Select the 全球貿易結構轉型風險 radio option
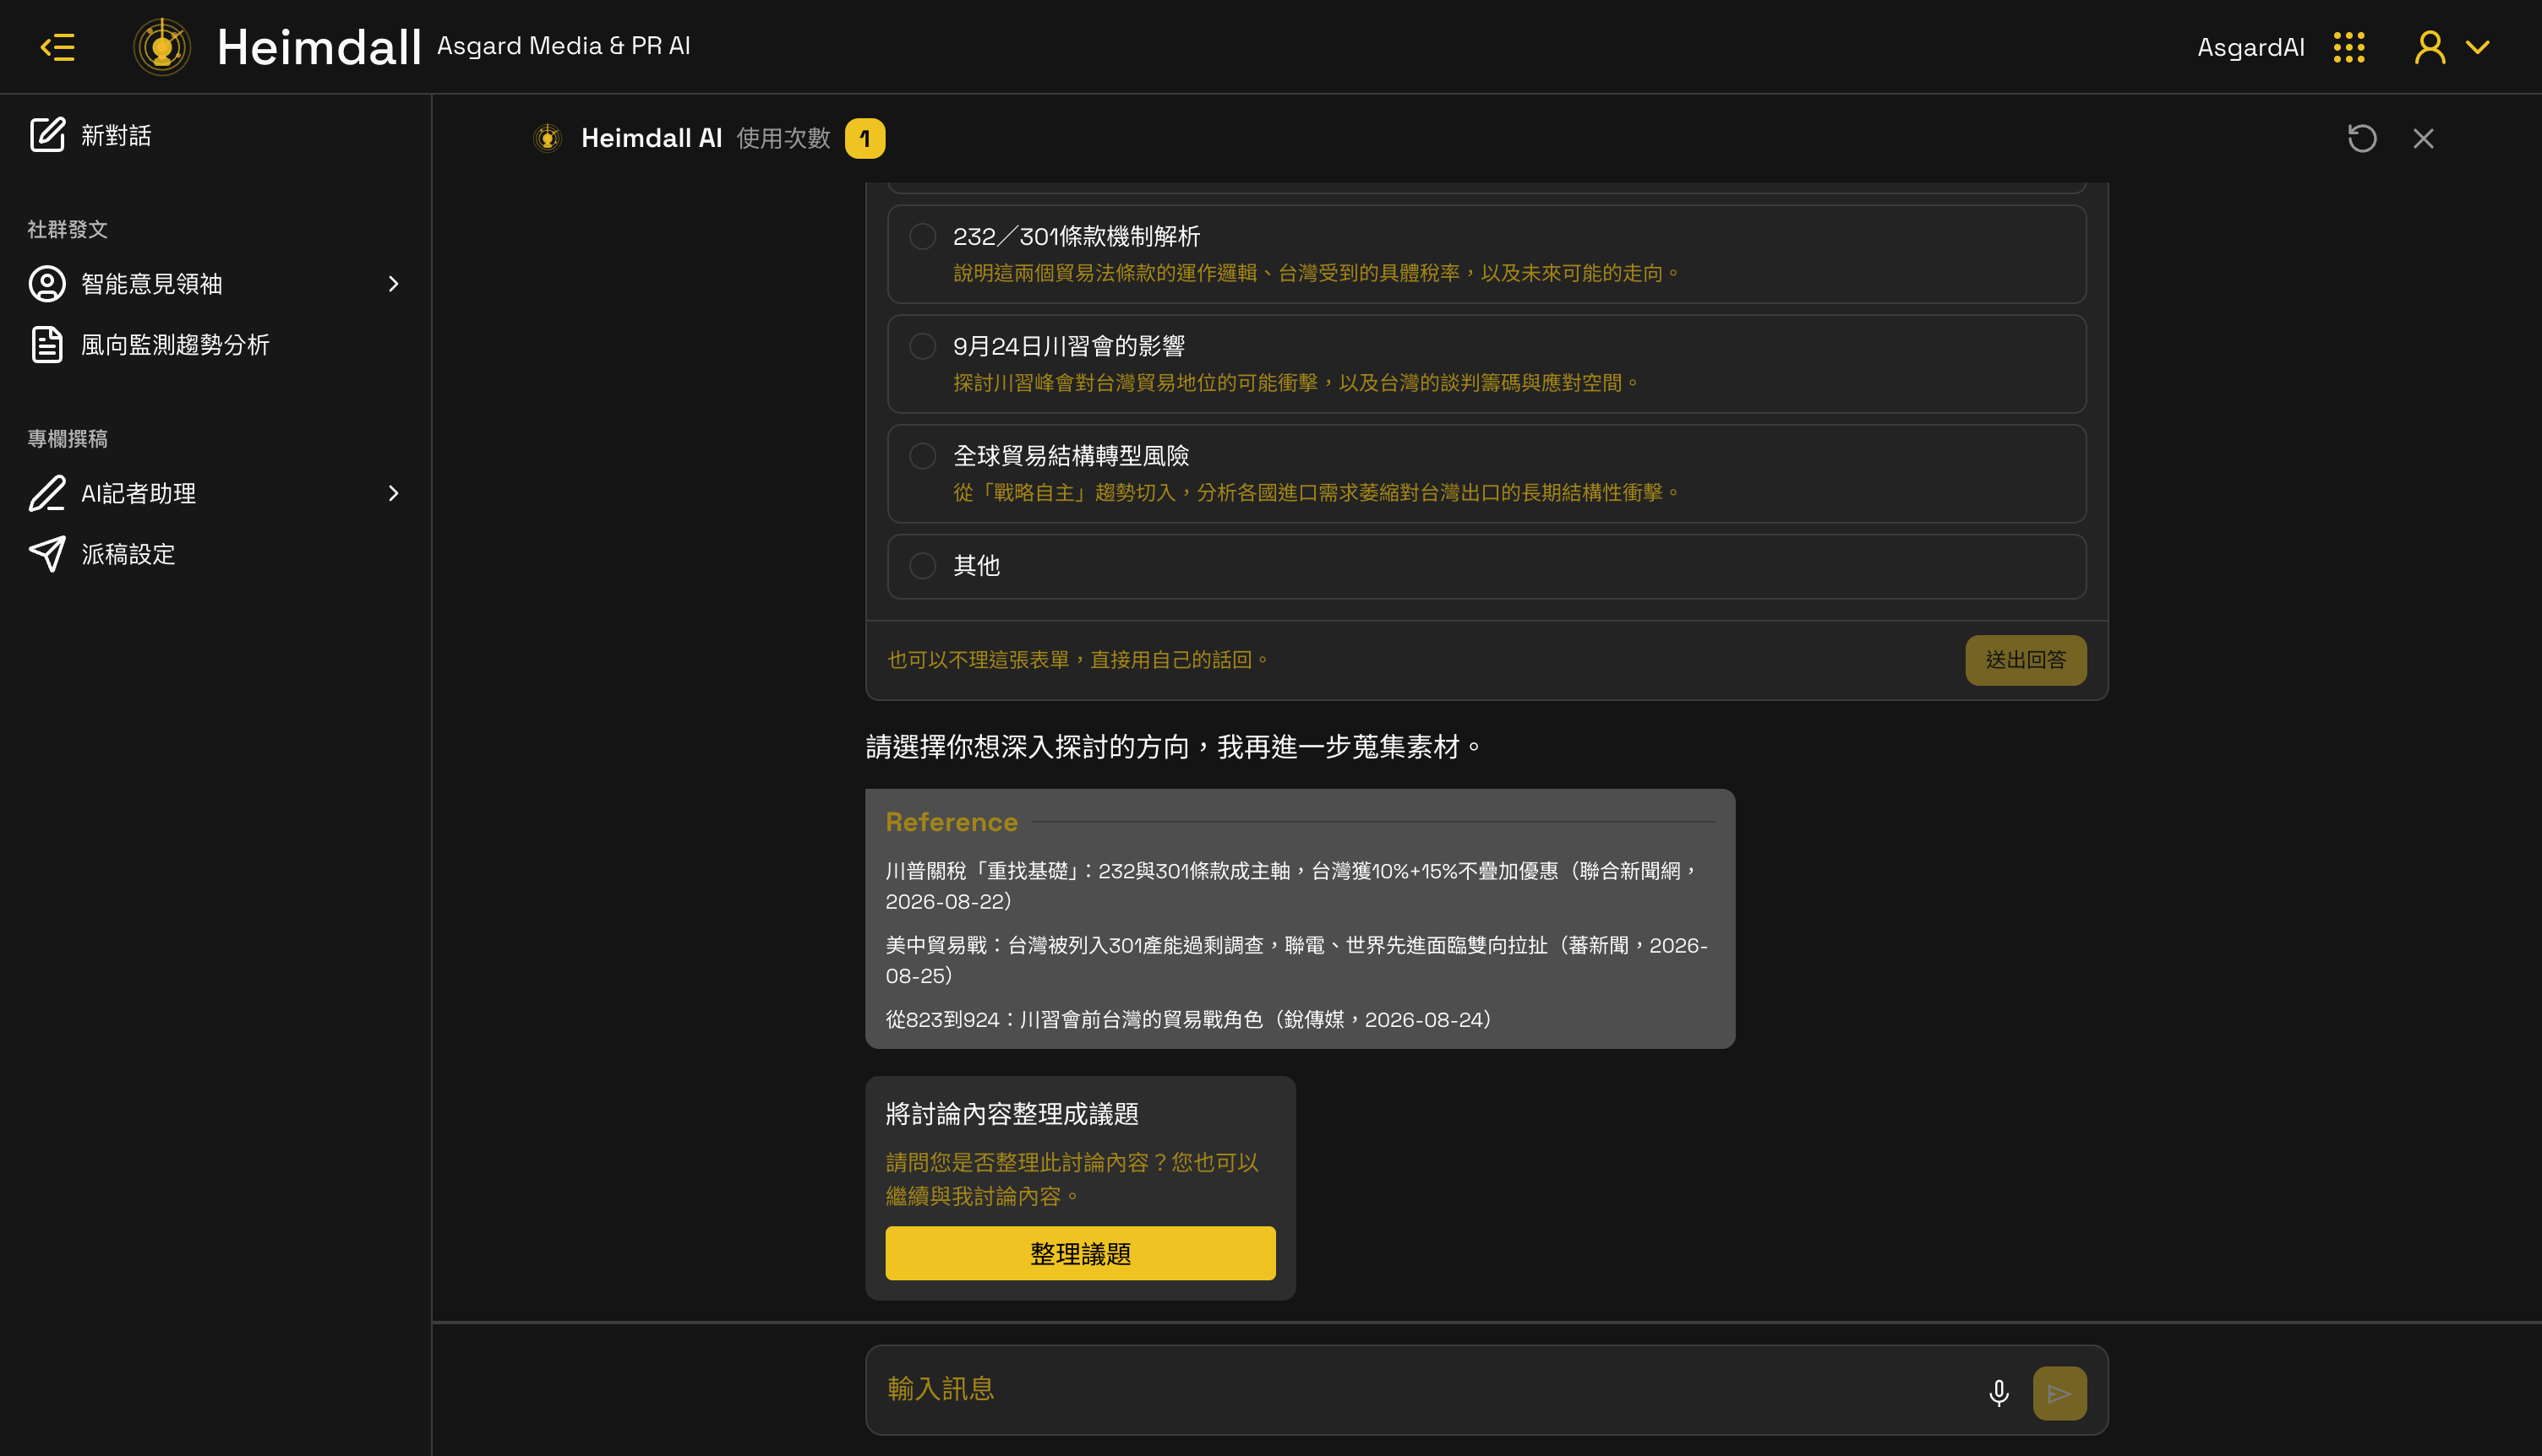The image size is (2542, 1456). (x=922, y=456)
